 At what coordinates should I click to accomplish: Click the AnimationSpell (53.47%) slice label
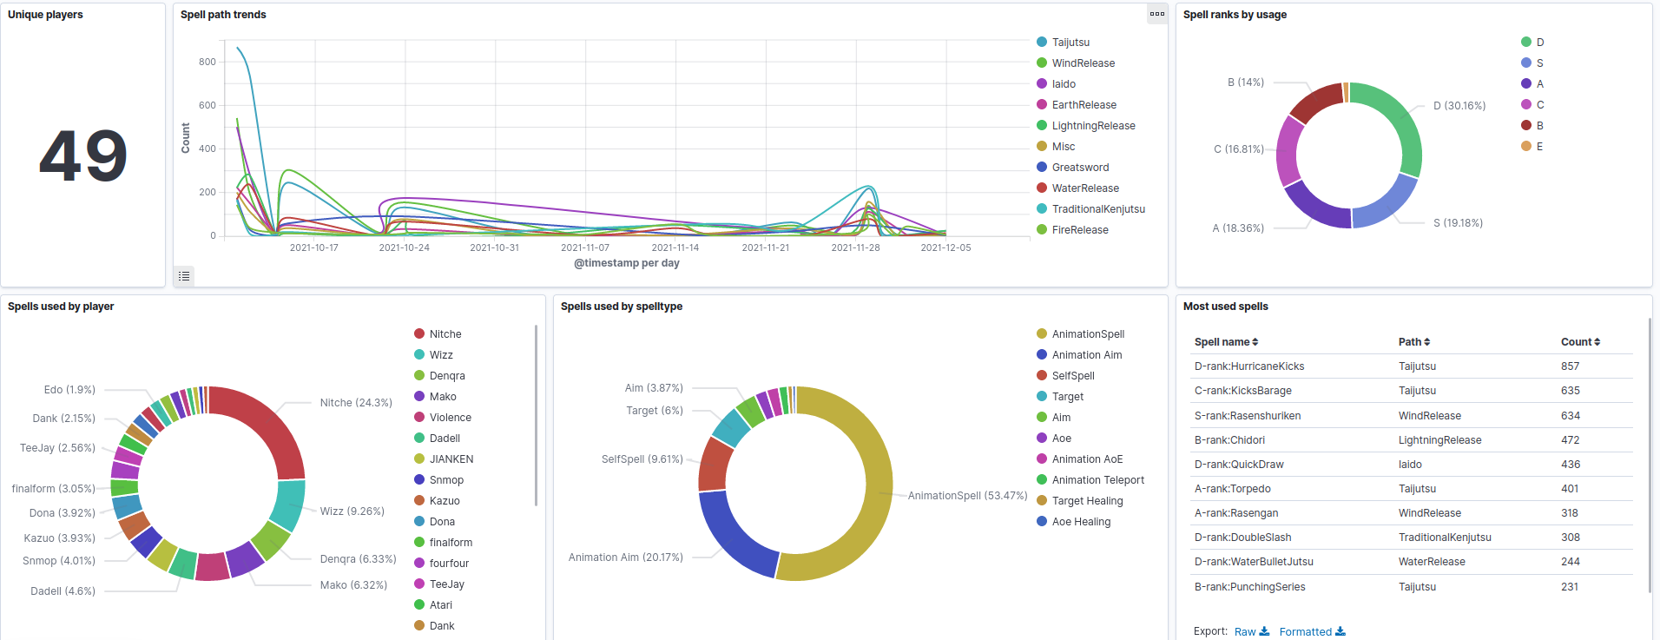[x=967, y=496]
